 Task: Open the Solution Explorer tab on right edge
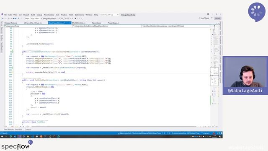(221, 63)
